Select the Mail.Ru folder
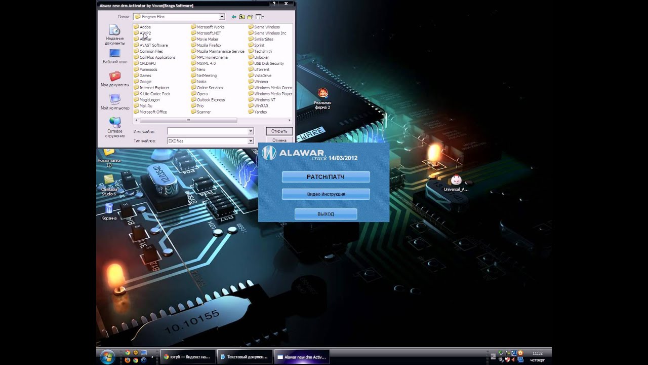Screen dimensions: 648x365 point(143,106)
